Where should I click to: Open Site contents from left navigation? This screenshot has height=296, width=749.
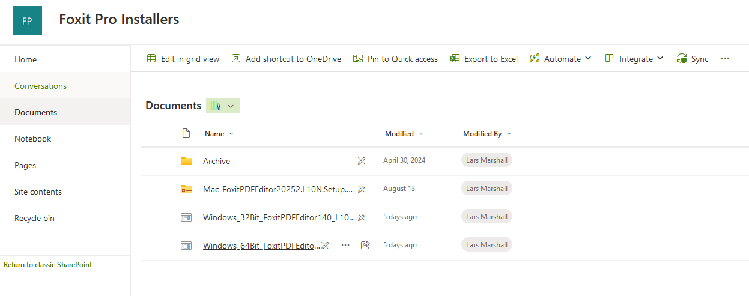pyautogui.click(x=38, y=192)
